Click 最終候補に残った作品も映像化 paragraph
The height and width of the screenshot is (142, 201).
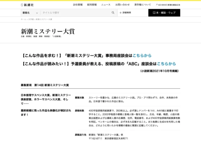pos(46,112)
